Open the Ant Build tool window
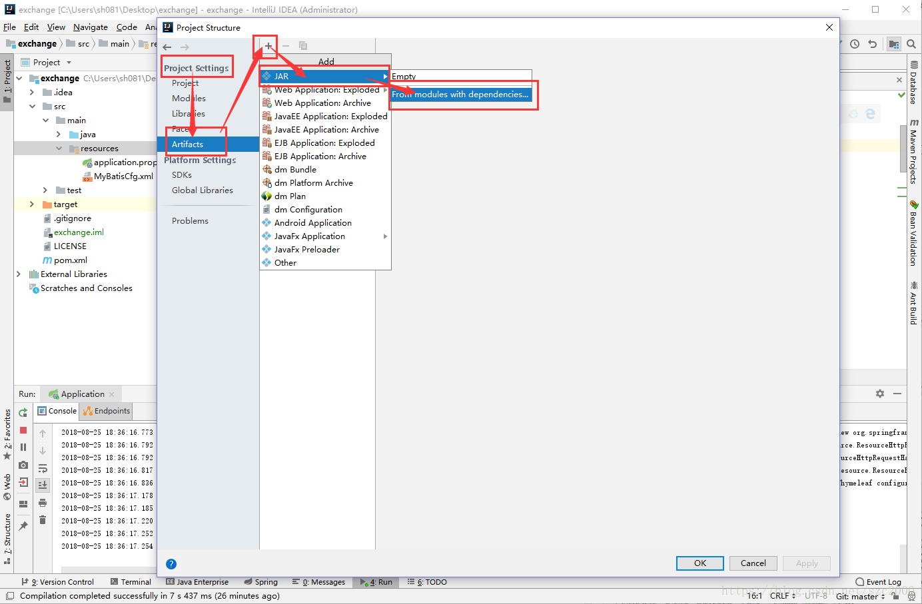 (x=913, y=303)
